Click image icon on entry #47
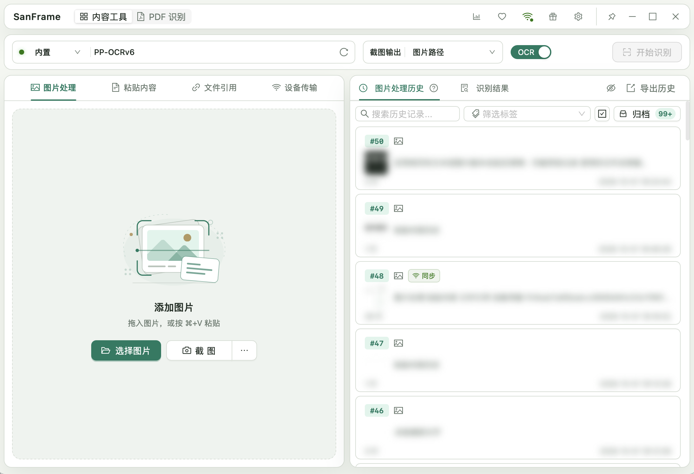The image size is (694, 474). (x=398, y=343)
